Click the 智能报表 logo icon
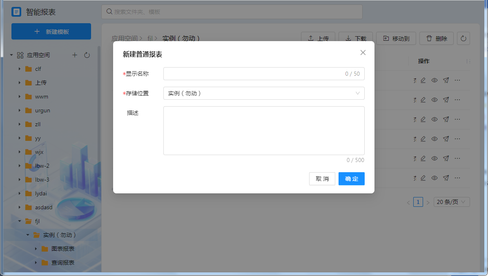Image resolution: width=488 pixels, height=276 pixels. [x=16, y=12]
